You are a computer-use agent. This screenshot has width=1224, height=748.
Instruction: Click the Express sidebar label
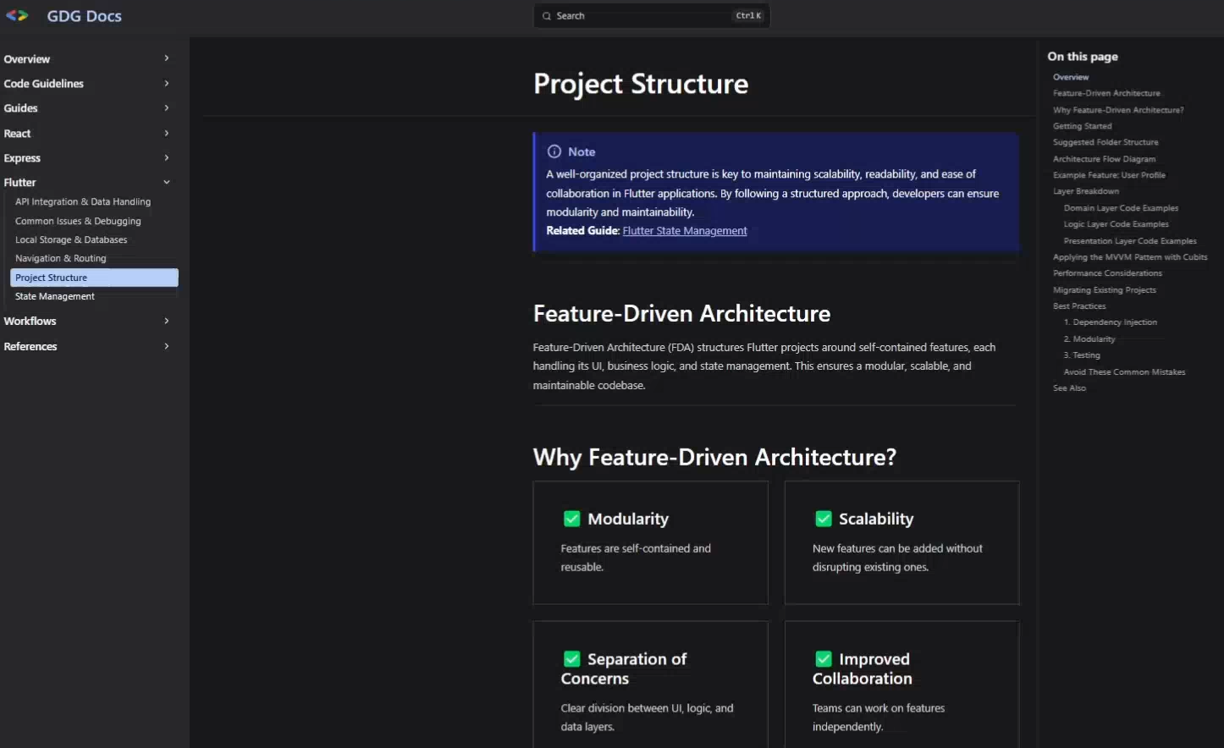22,158
